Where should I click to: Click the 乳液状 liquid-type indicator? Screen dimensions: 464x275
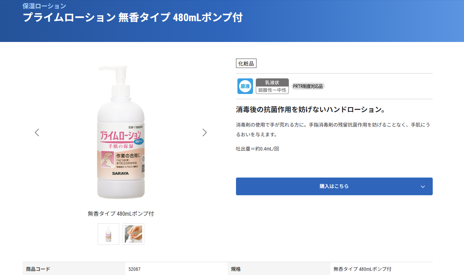(x=272, y=83)
